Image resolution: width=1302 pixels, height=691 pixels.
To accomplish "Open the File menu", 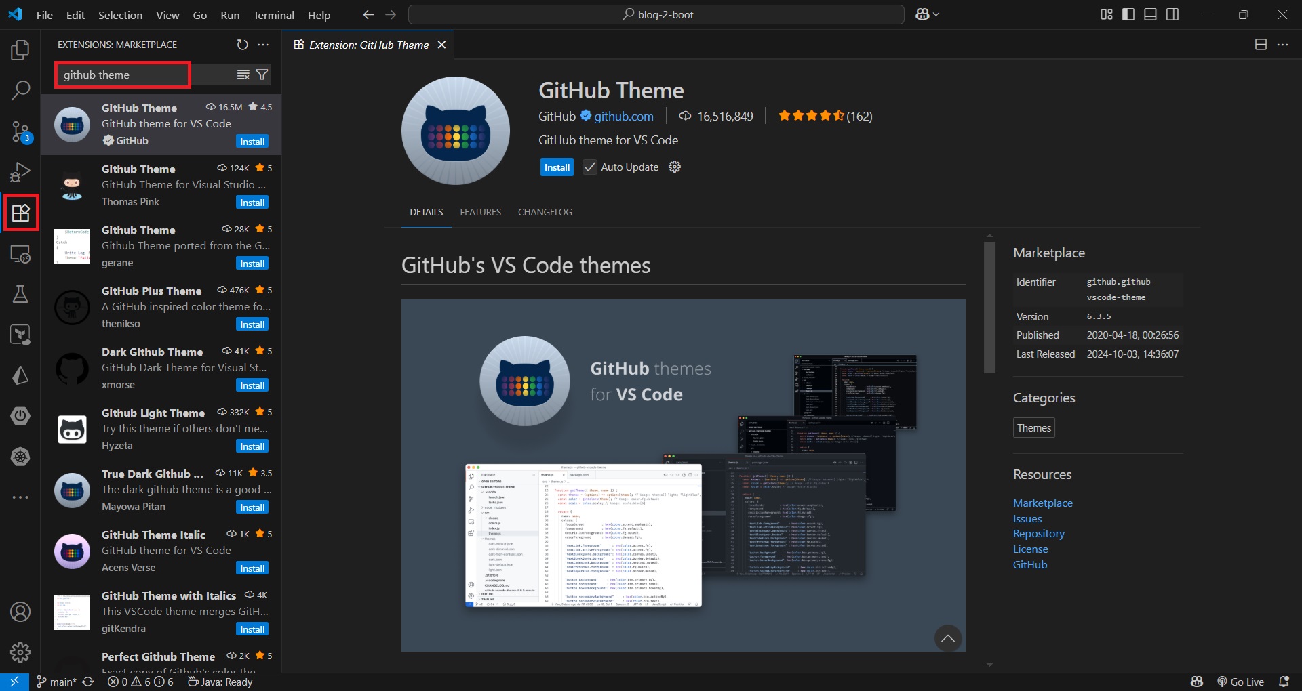I will point(44,15).
